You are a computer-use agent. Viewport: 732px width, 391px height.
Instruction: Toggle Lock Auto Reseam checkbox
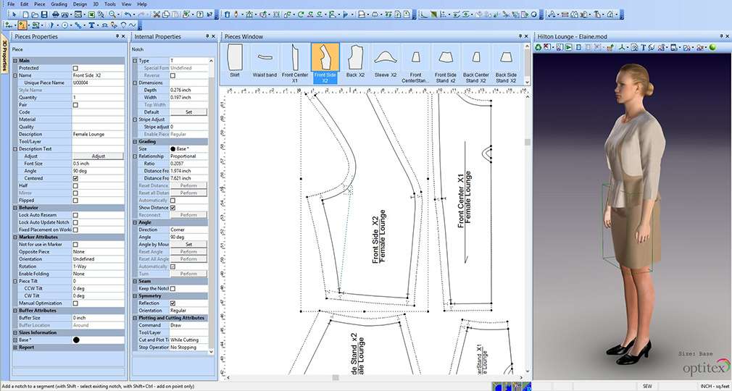pyautogui.click(x=75, y=215)
